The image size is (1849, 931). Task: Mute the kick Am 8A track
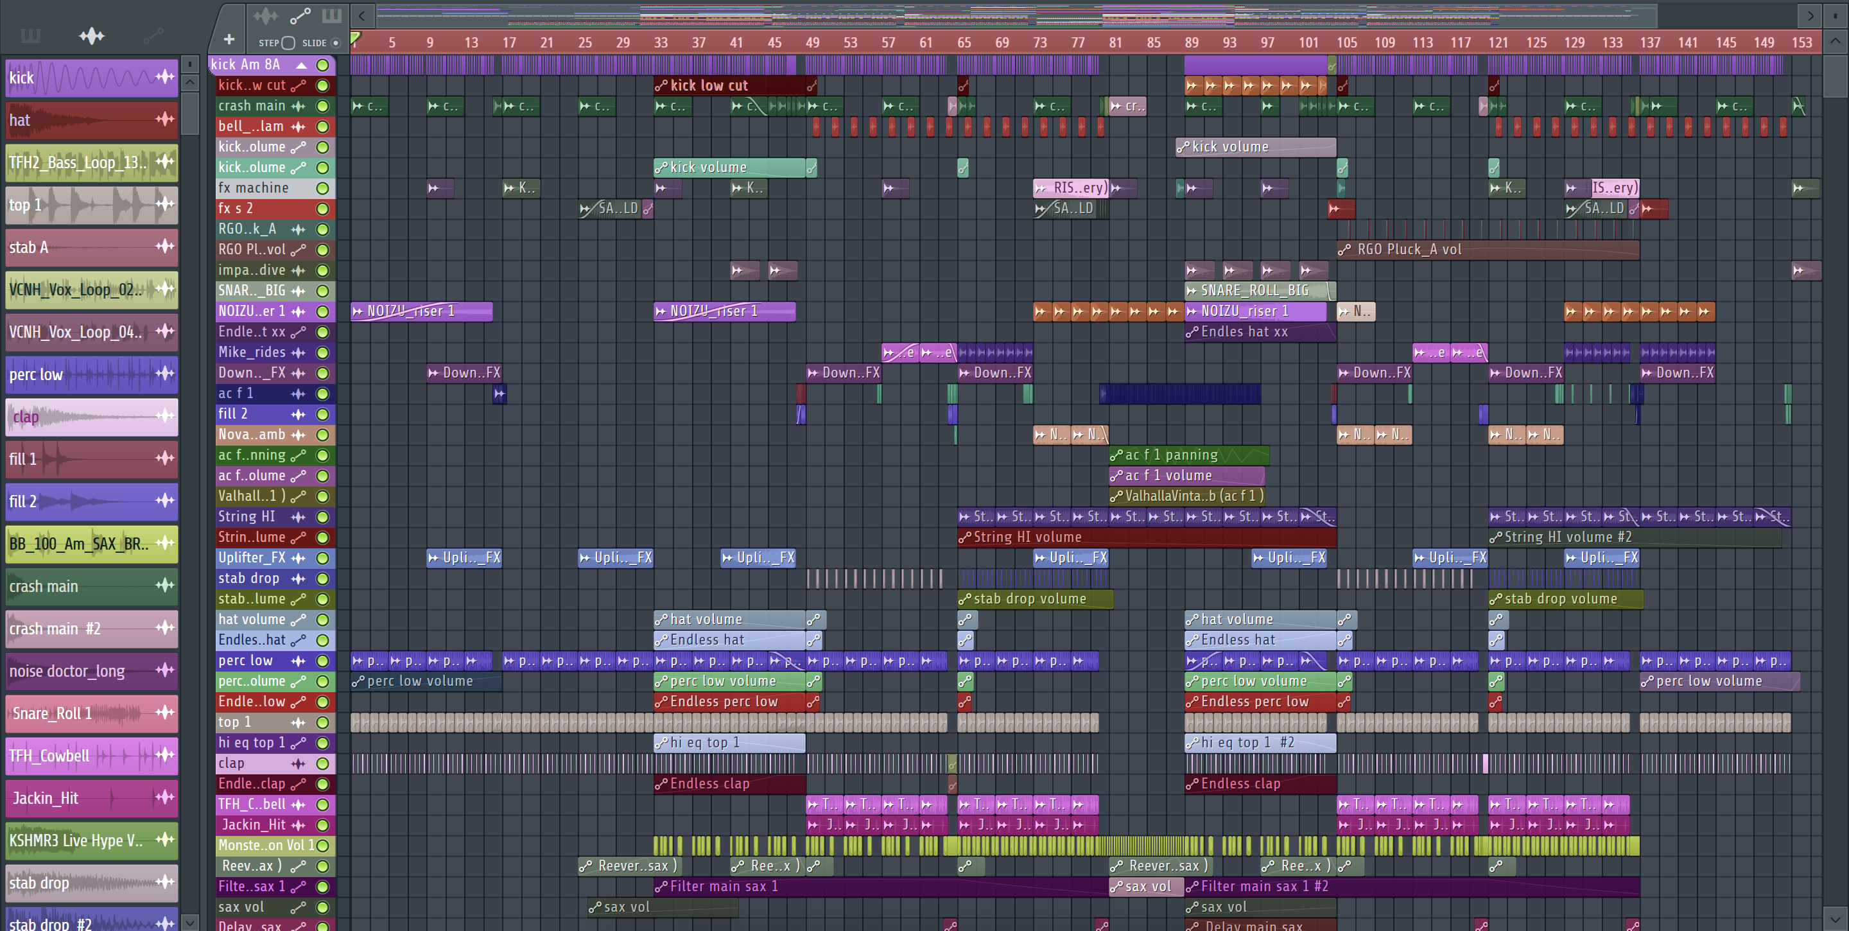coord(323,65)
